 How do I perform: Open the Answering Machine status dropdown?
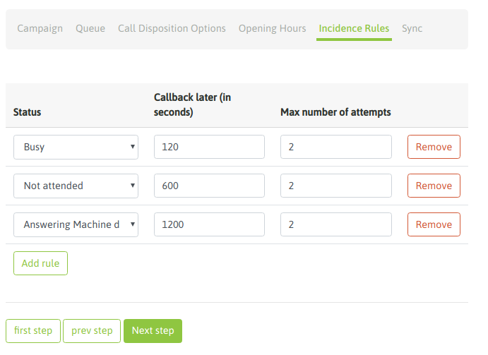click(x=76, y=224)
